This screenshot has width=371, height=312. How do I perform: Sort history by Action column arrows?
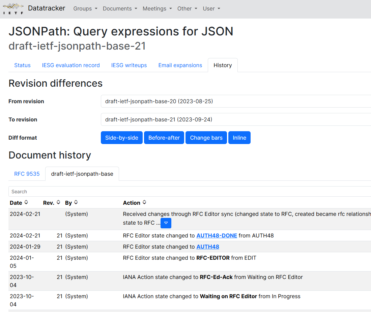click(144, 202)
